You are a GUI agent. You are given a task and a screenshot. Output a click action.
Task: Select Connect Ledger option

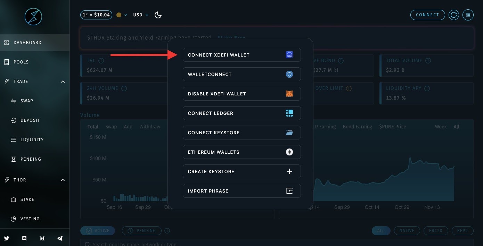[242, 113]
